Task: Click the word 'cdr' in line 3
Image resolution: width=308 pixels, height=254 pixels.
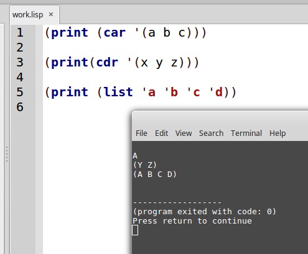Action: (107, 62)
